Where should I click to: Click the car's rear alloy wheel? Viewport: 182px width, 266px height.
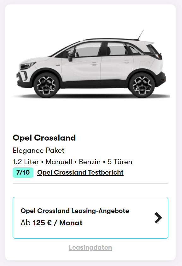[x=142, y=85]
